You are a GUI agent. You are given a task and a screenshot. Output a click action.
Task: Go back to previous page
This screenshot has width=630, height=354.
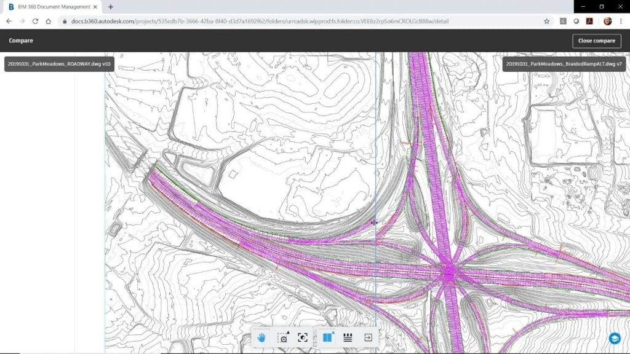[9, 21]
